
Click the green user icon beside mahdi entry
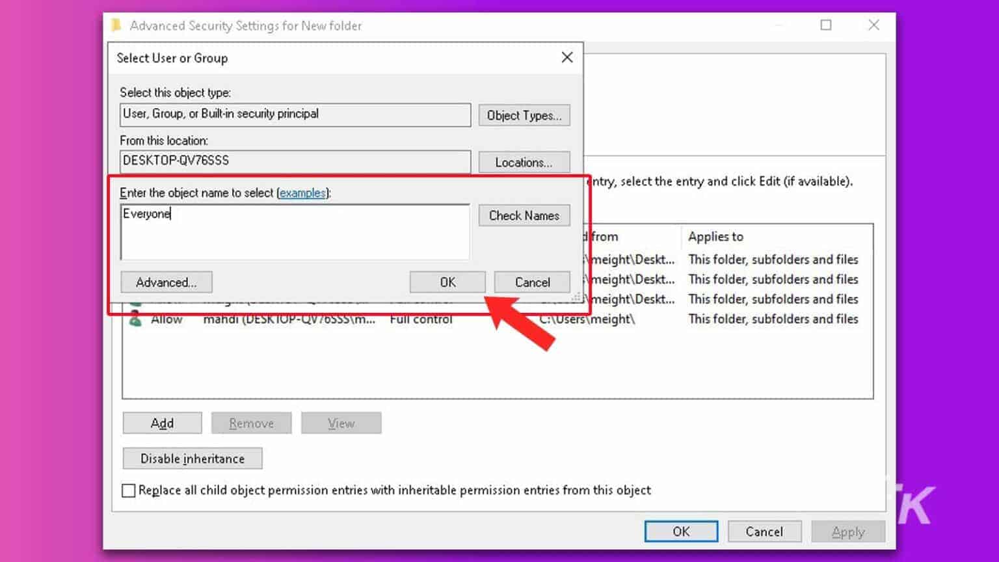tap(135, 319)
